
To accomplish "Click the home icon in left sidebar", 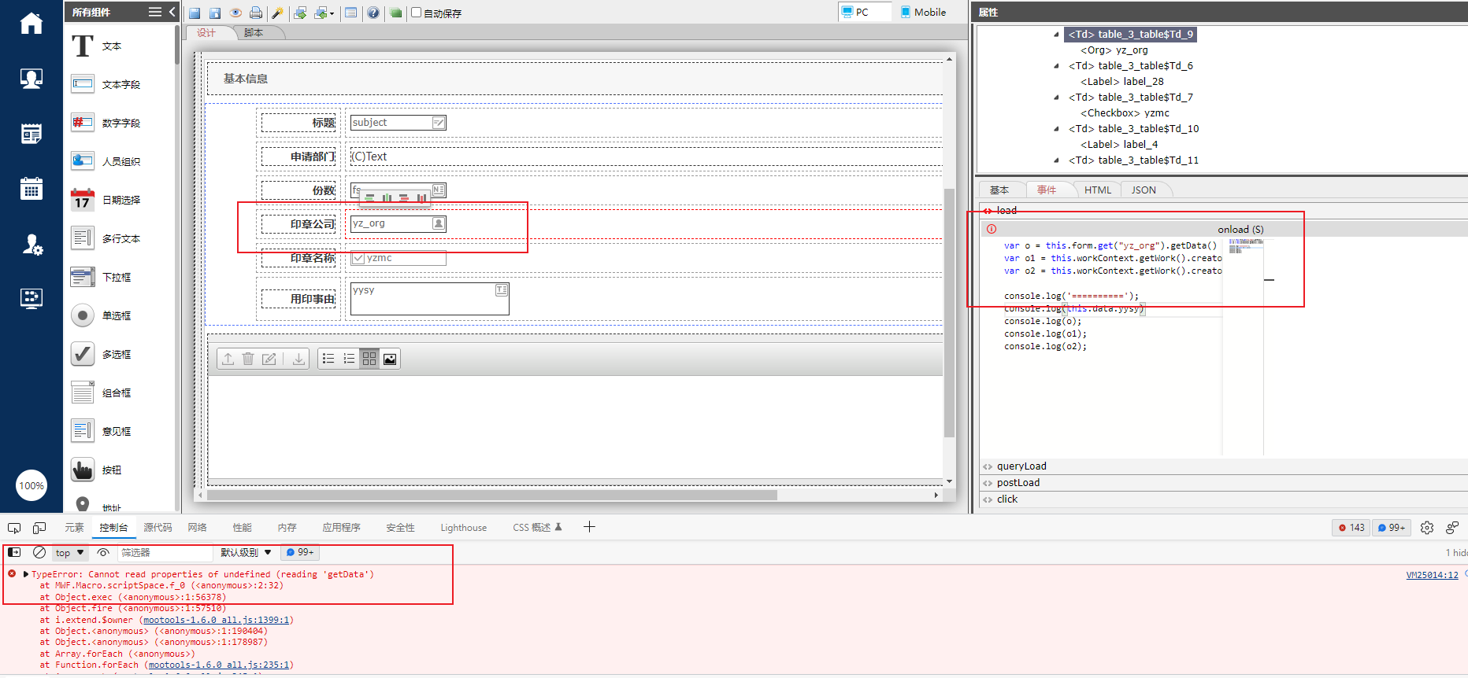I will [32, 24].
